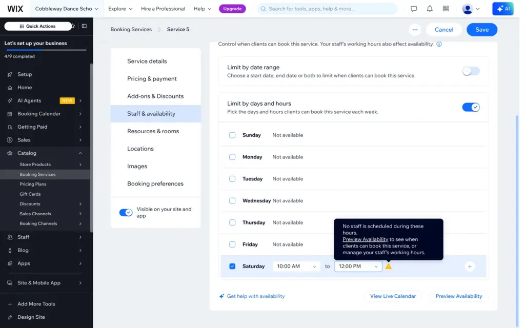Image resolution: width=525 pixels, height=328 pixels.
Task: Open the user account avatar menu
Action: (x=471, y=9)
